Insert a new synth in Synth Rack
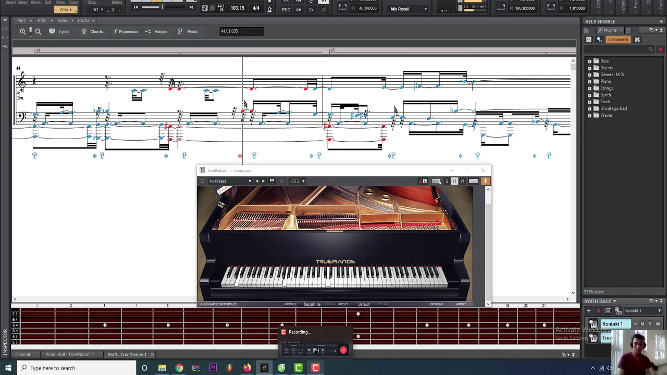 point(589,311)
